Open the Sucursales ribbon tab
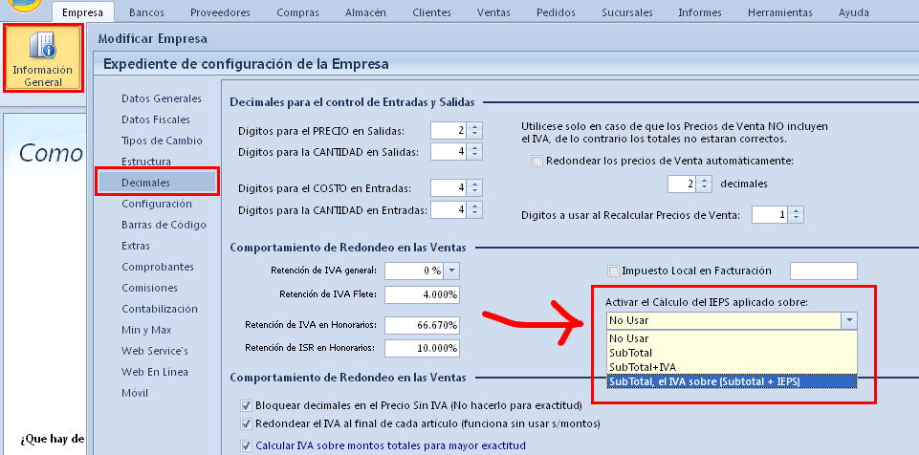 click(626, 12)
